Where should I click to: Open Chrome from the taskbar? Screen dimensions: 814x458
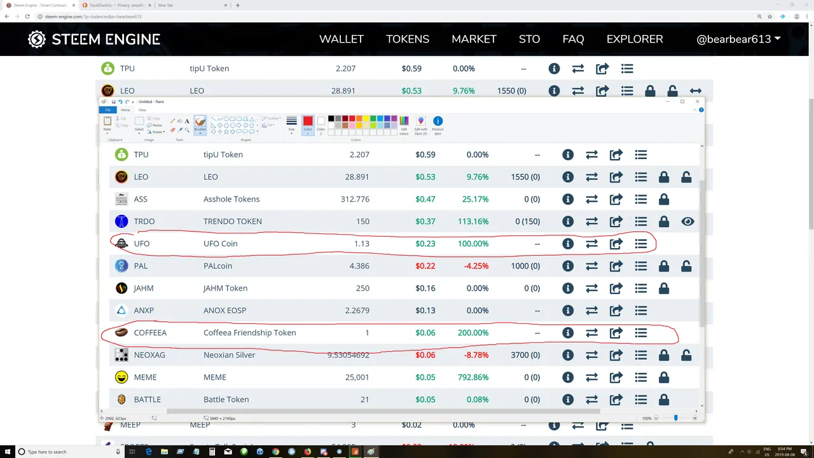[x=275, y=452]
